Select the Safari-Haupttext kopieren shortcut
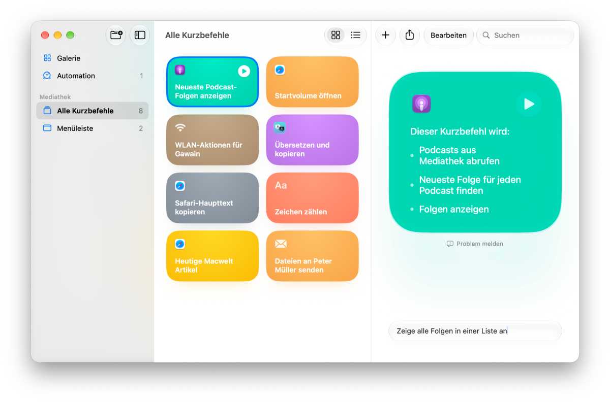Image resolution: width=610 pixels, height=403 pixels. click(212, 198)
